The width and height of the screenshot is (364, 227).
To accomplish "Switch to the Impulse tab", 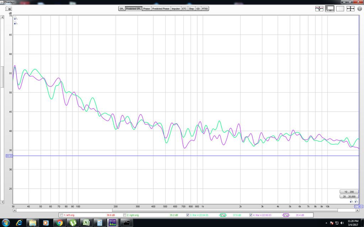I will (176, 9).
